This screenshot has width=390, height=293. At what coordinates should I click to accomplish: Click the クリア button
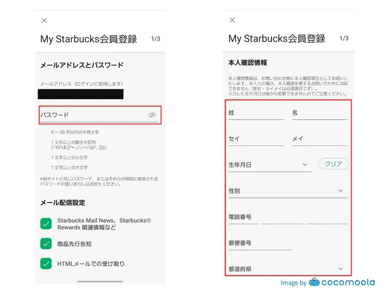[x=334, y=164]
